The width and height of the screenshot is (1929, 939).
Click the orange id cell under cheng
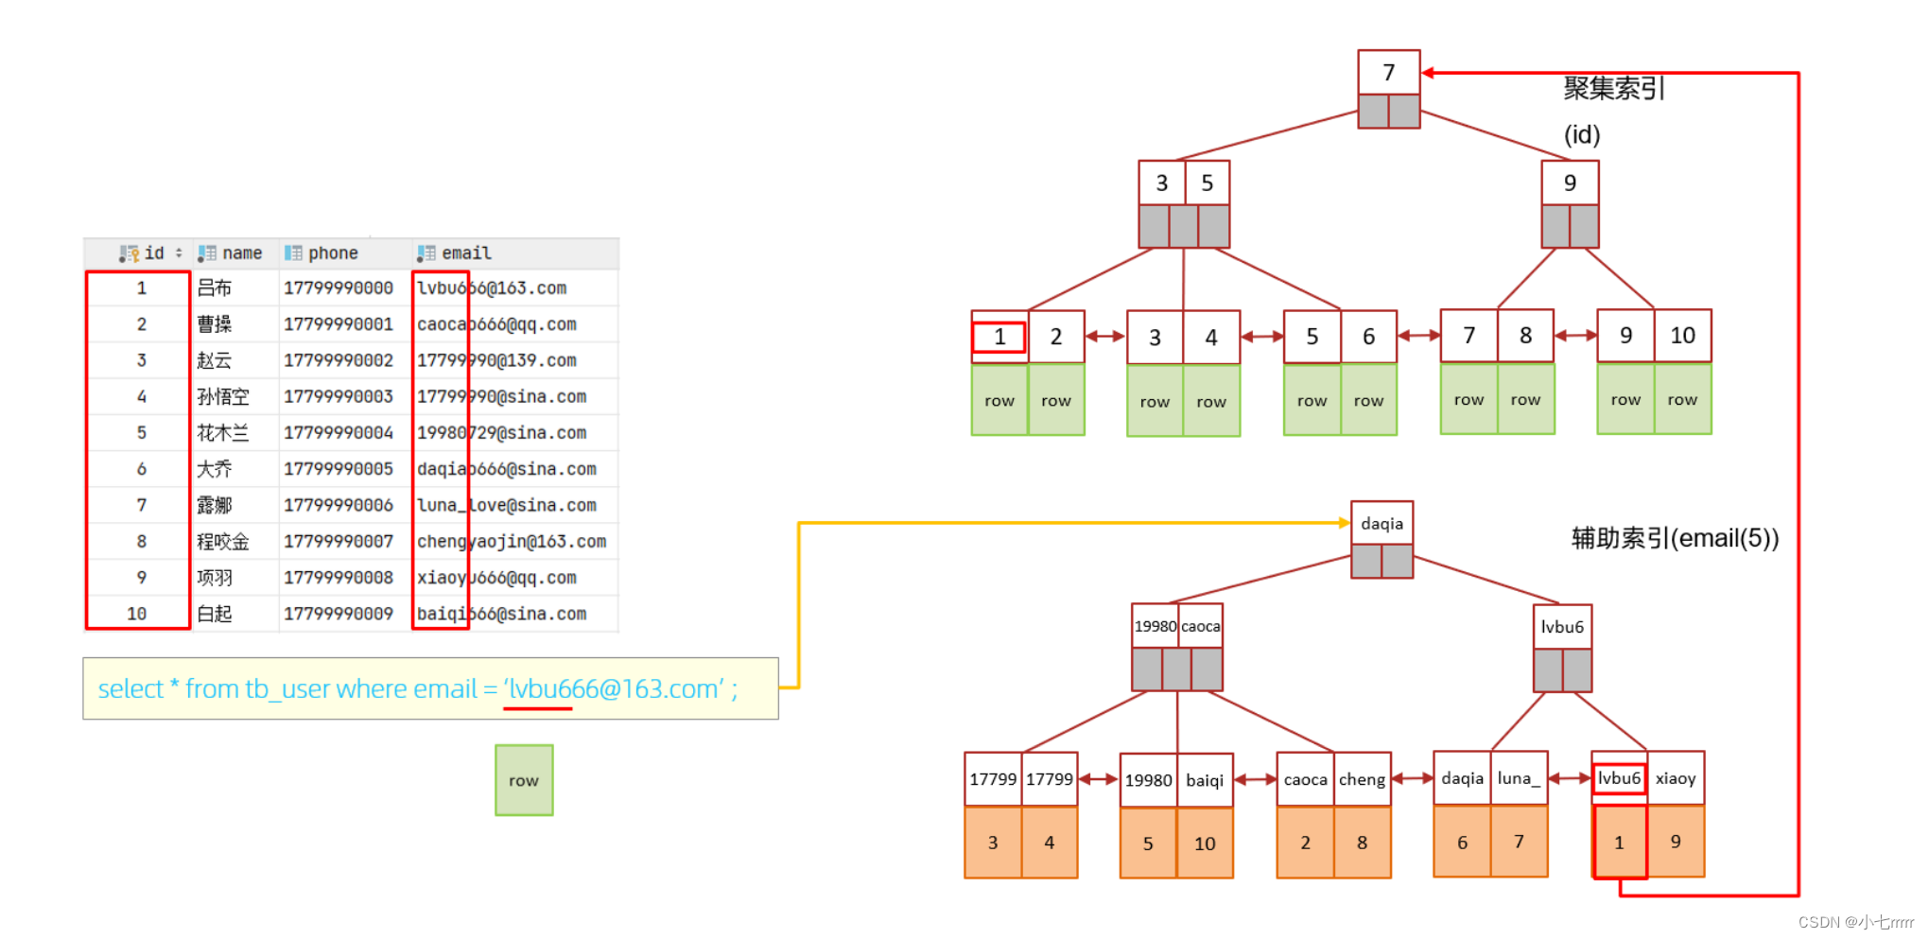[x=1362, y=842]
